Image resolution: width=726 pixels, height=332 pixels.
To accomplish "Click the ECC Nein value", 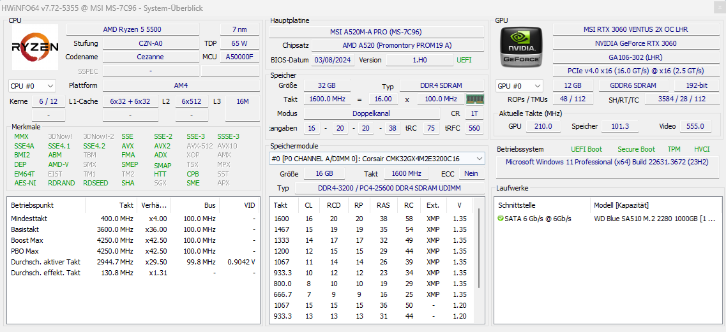I will point(471,173).
